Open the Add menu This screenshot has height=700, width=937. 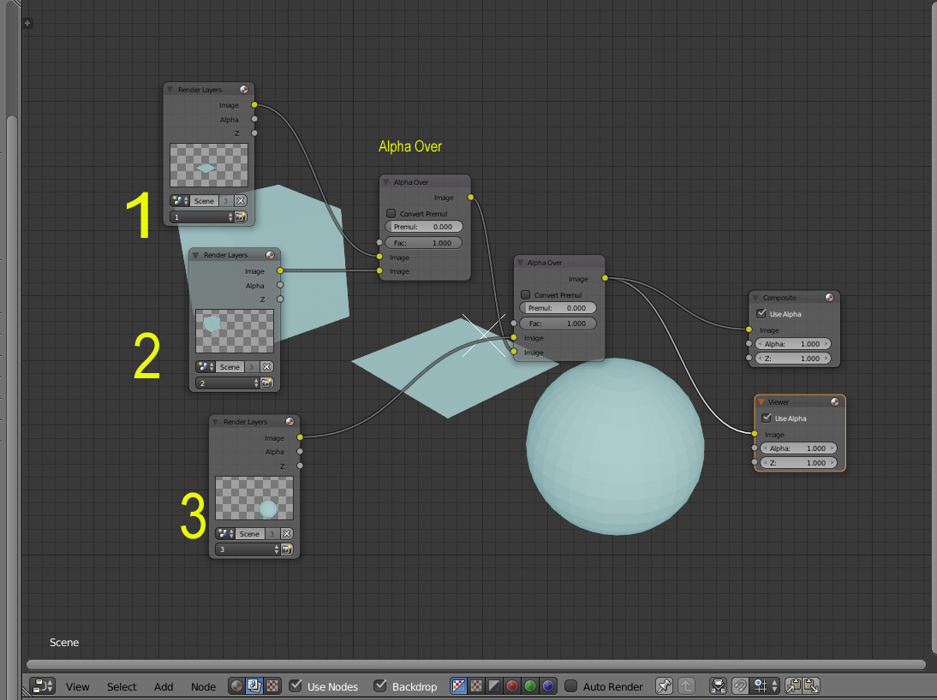coord(164,686)
